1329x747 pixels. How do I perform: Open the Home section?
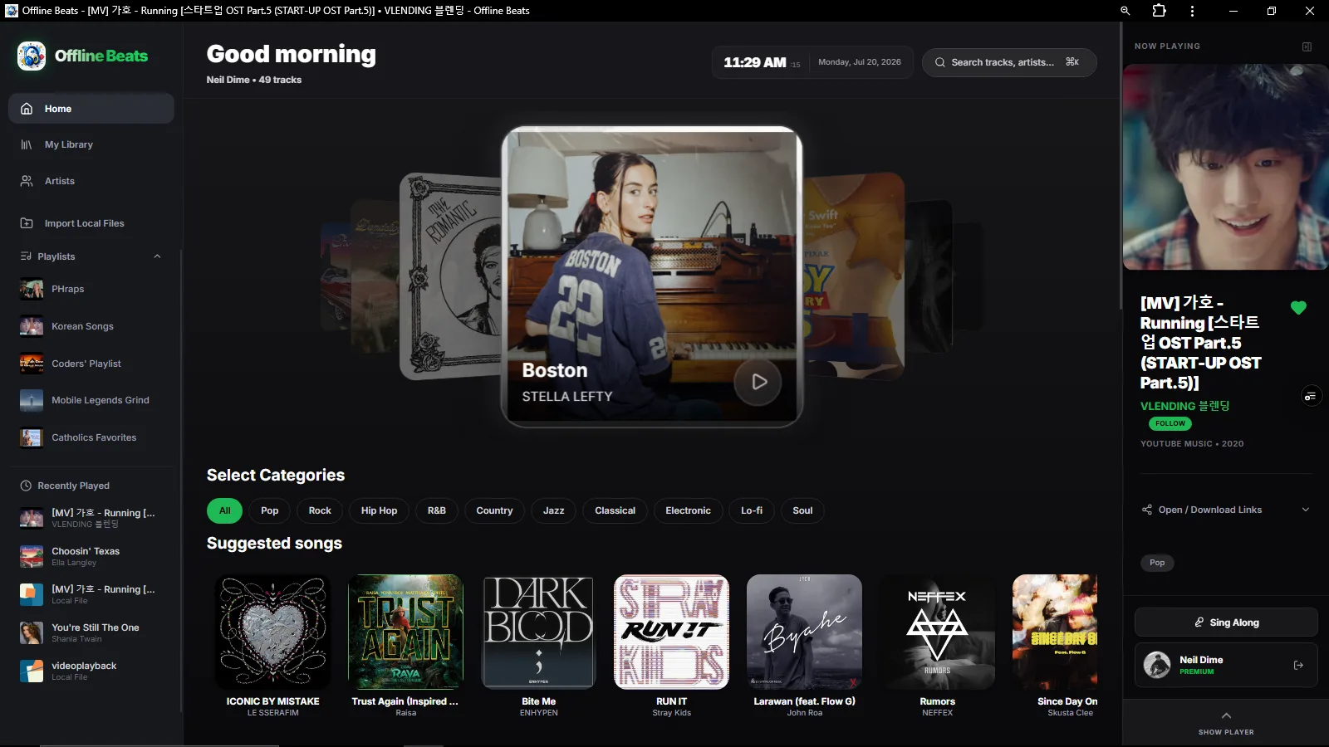tap(91, 109)
